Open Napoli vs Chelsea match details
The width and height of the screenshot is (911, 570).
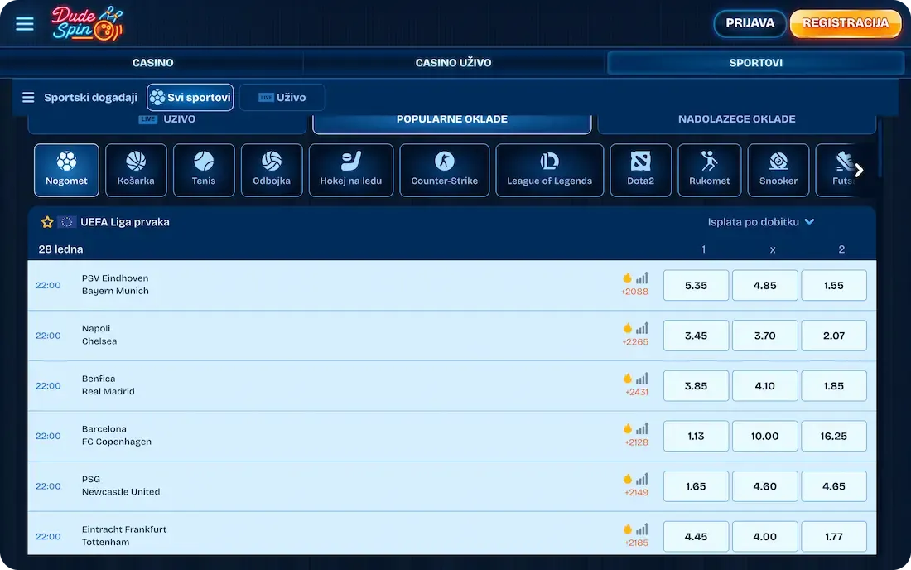pos(99,335)
